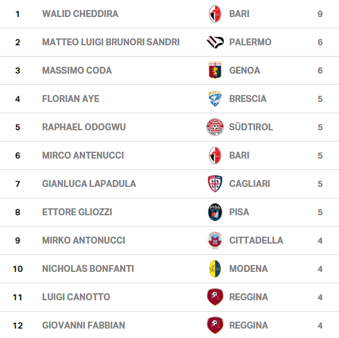This screenshot has width=339, height=338.
Task: Click the Bari crest beside Walid Cheddira
Action: point(215,14)
